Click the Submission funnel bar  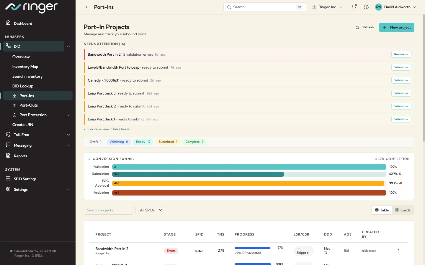[198, 174]
